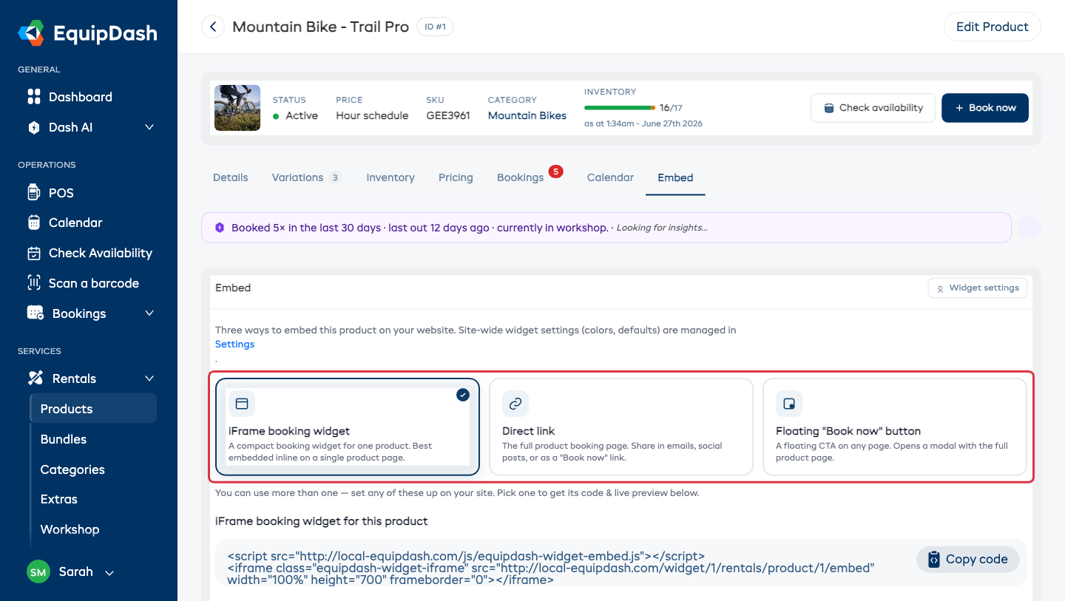Click the Check Availability calendar-check icon
Screen dimensions: 1065x601
click(x=34, y=253)
